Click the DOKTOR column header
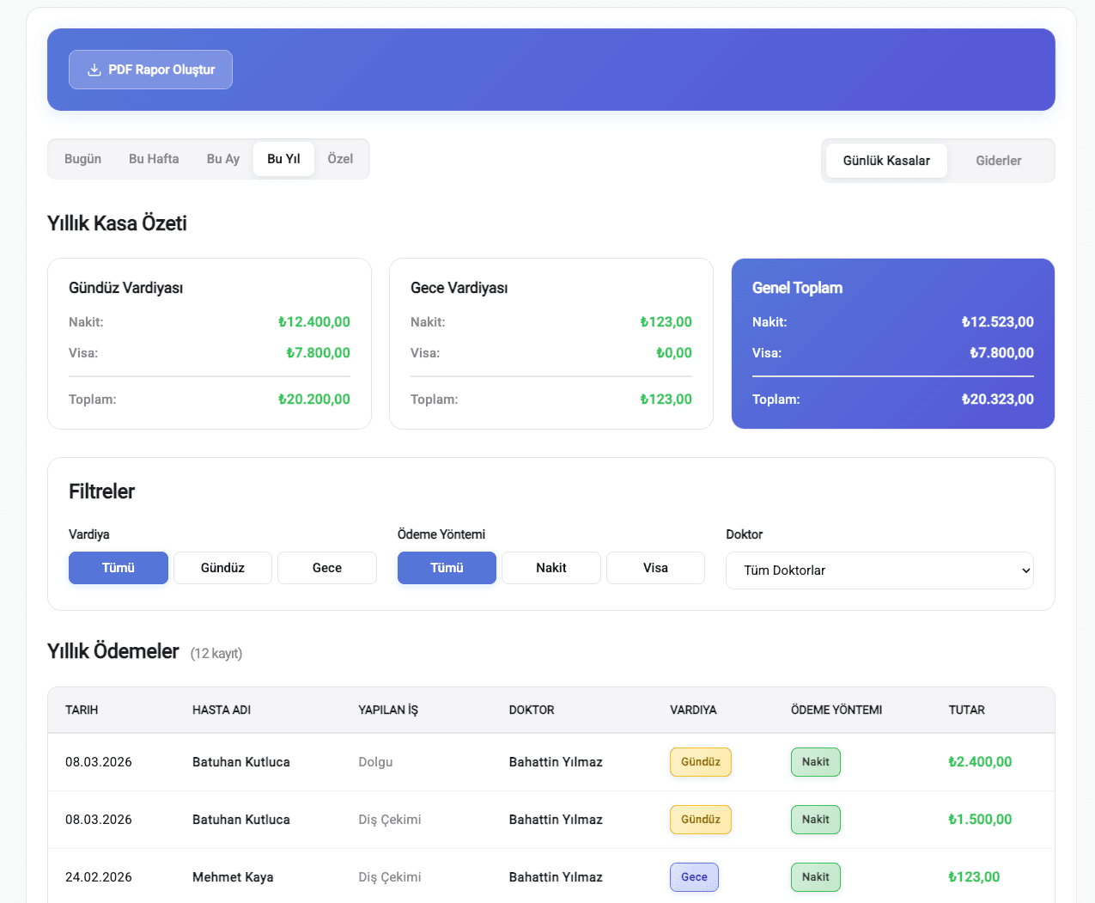This screenshot has width=1095, height=903. click(x=532, y=710)
